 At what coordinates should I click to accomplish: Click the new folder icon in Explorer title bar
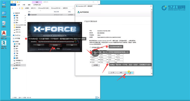[x=17, y=2]
